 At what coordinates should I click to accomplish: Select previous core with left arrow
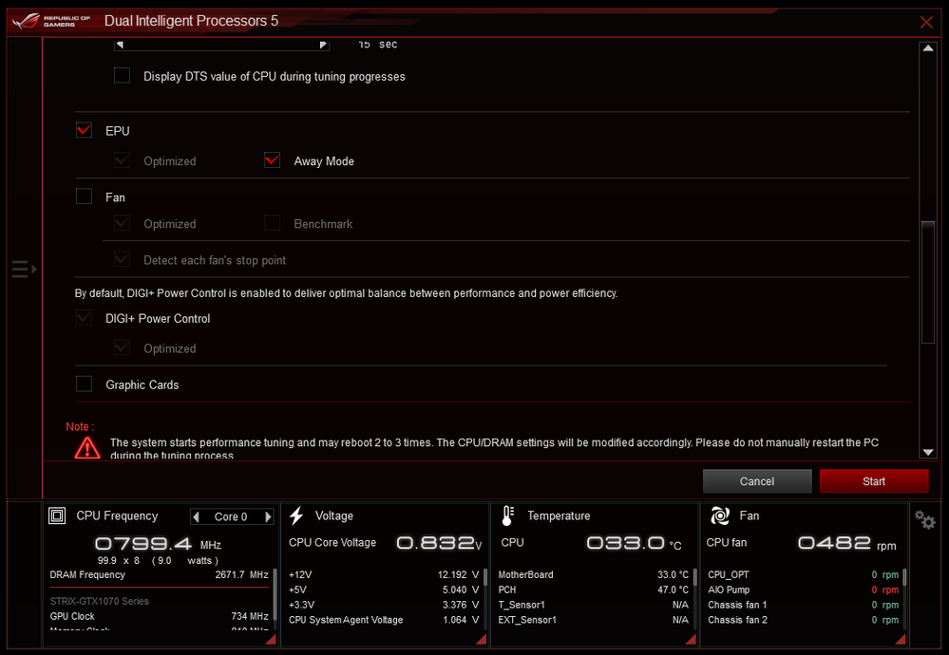pyautogui.click(x=197, y=517)
